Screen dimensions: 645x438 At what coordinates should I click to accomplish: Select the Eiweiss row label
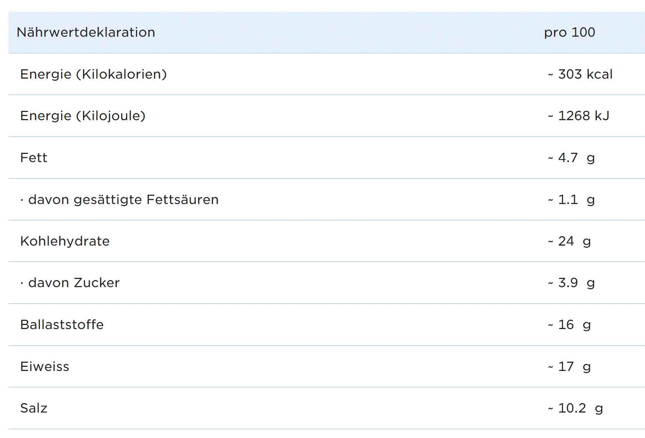click(x=45, y=367)
